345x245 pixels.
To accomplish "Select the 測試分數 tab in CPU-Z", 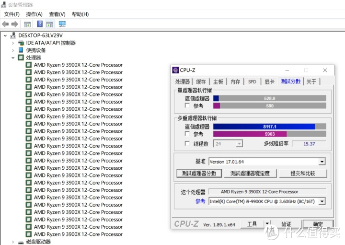I will click(x=291, y=81).
